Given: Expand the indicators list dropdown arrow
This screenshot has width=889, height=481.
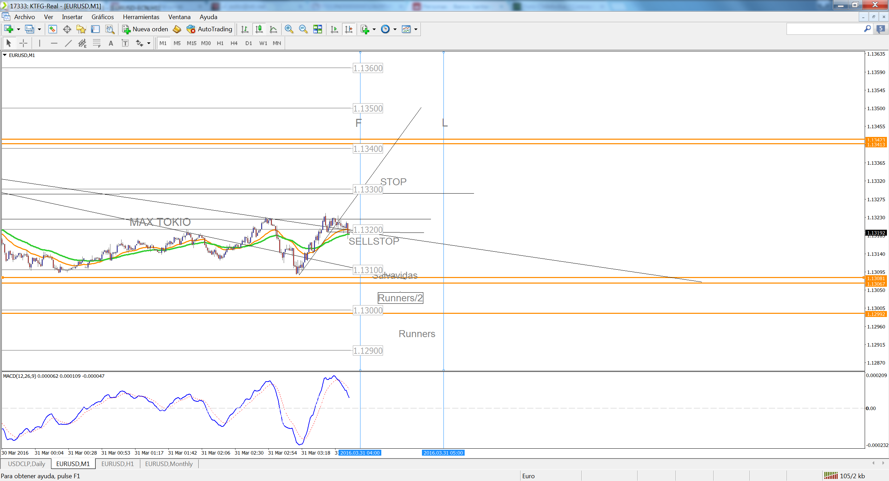Looking at the screenshot, I should [x=374, y=29].
